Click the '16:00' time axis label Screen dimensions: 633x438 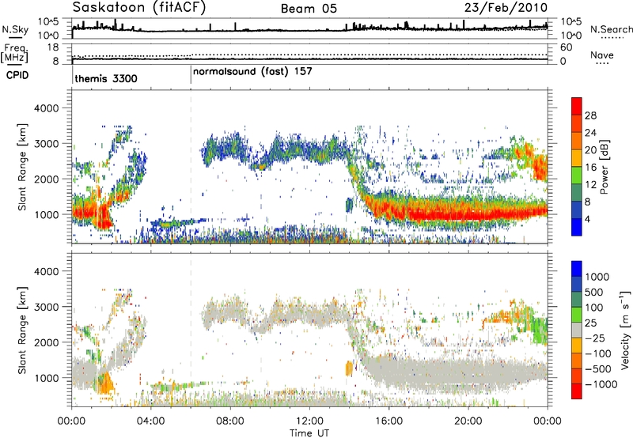[x=389, y=421]
